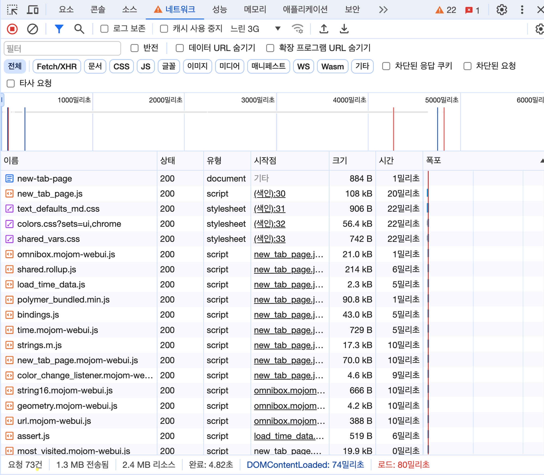This screenshot has height=475, width=544.
Task: Switch to the 콘솔 tab
Action: [98, 10]
